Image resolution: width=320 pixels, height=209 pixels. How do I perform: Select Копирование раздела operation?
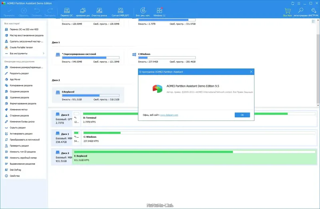(18, 85)
